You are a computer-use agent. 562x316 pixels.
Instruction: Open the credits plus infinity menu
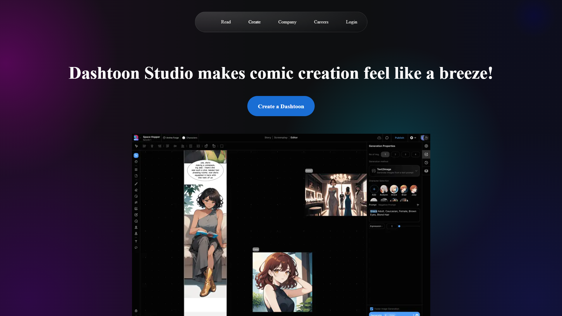click(x=413, y=138)
